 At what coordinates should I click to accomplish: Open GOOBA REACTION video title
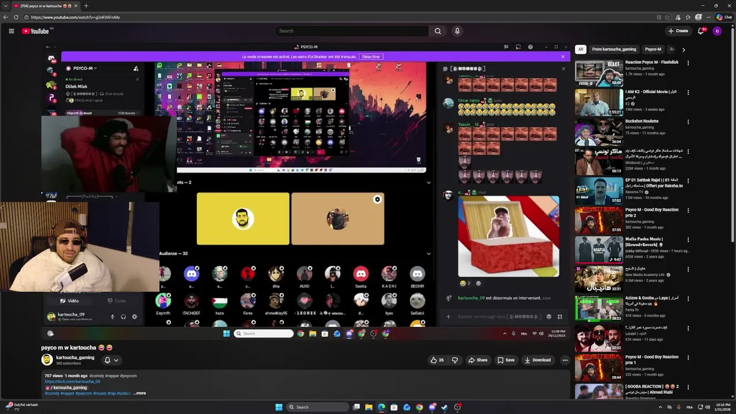(652, 389)
